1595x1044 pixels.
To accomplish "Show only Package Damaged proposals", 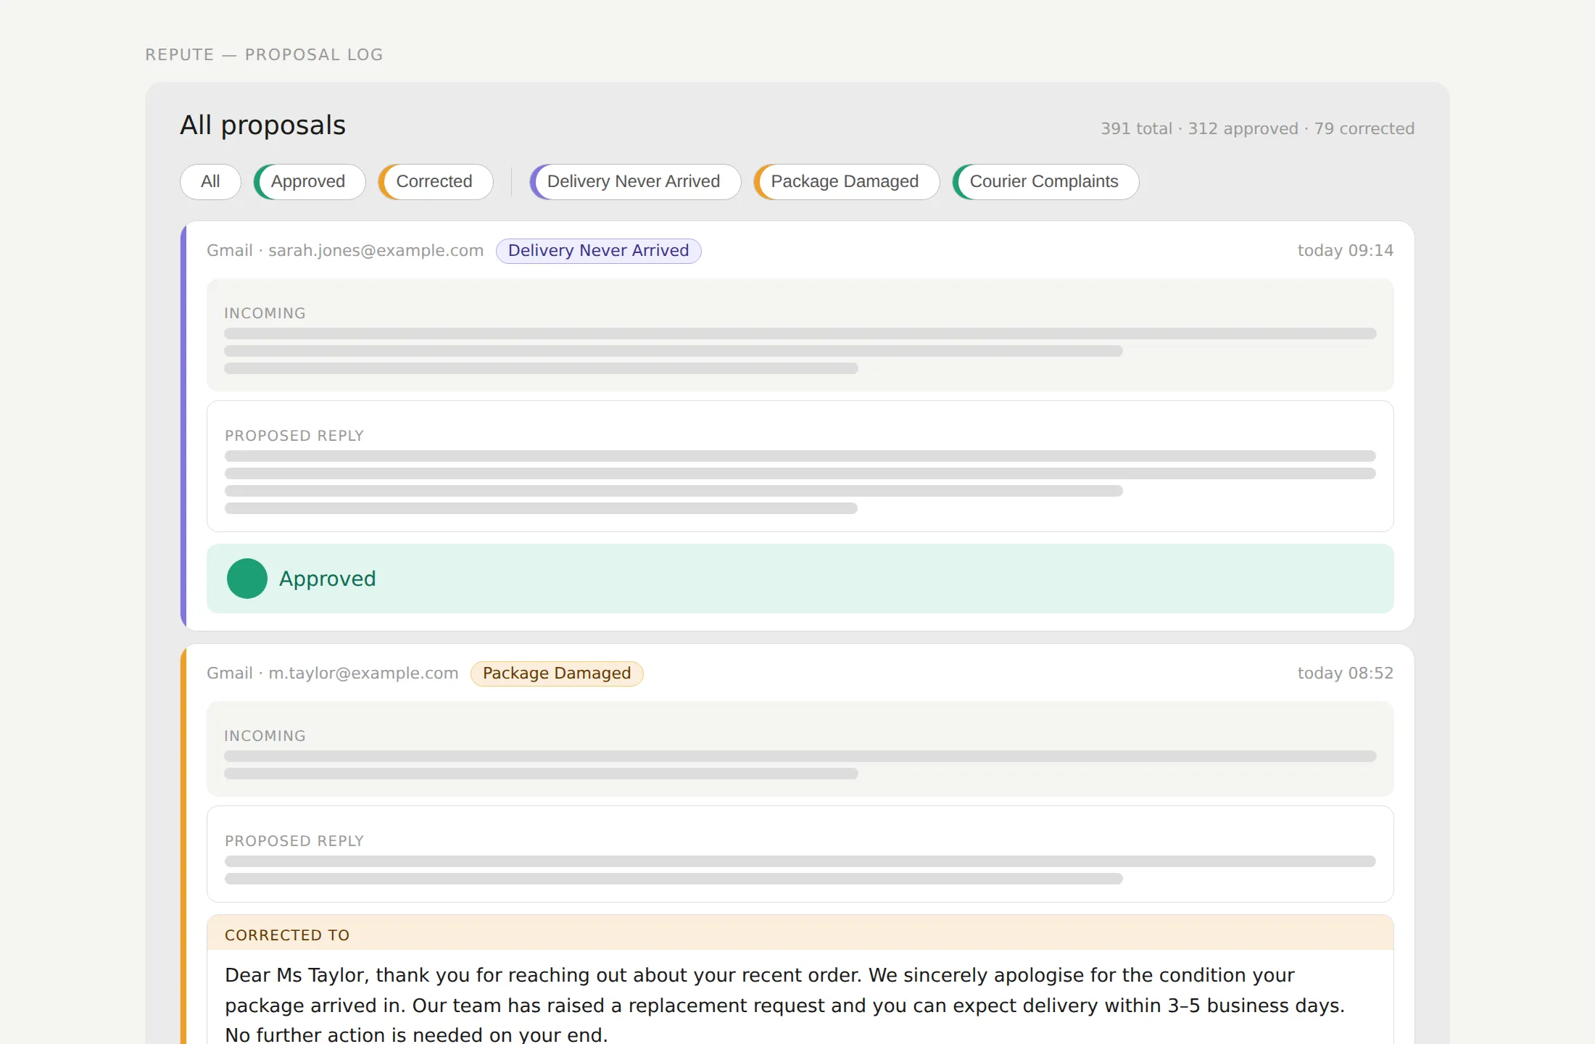I will (x=847, y=181).
